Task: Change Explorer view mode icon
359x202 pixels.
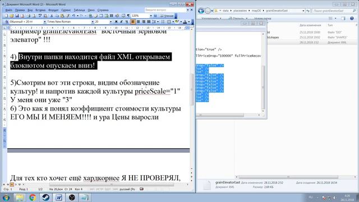Action: 330,19
